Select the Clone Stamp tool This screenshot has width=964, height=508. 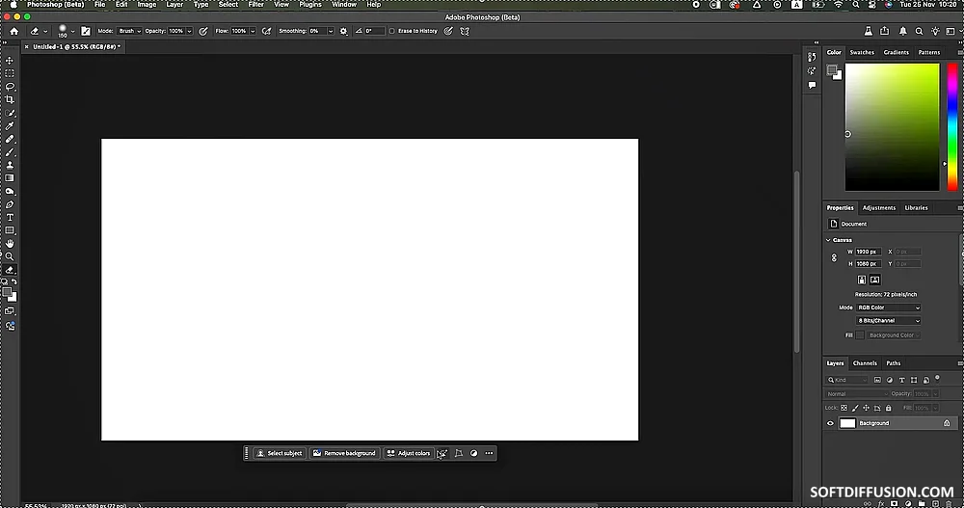coord(10,165)
